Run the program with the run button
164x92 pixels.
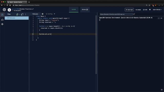(74, 9)
